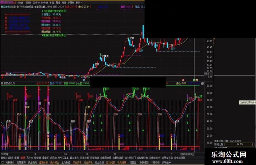
Task: Switch to the 60分钟 period tab
Action: pyautogui.click(x=44, y=3)
